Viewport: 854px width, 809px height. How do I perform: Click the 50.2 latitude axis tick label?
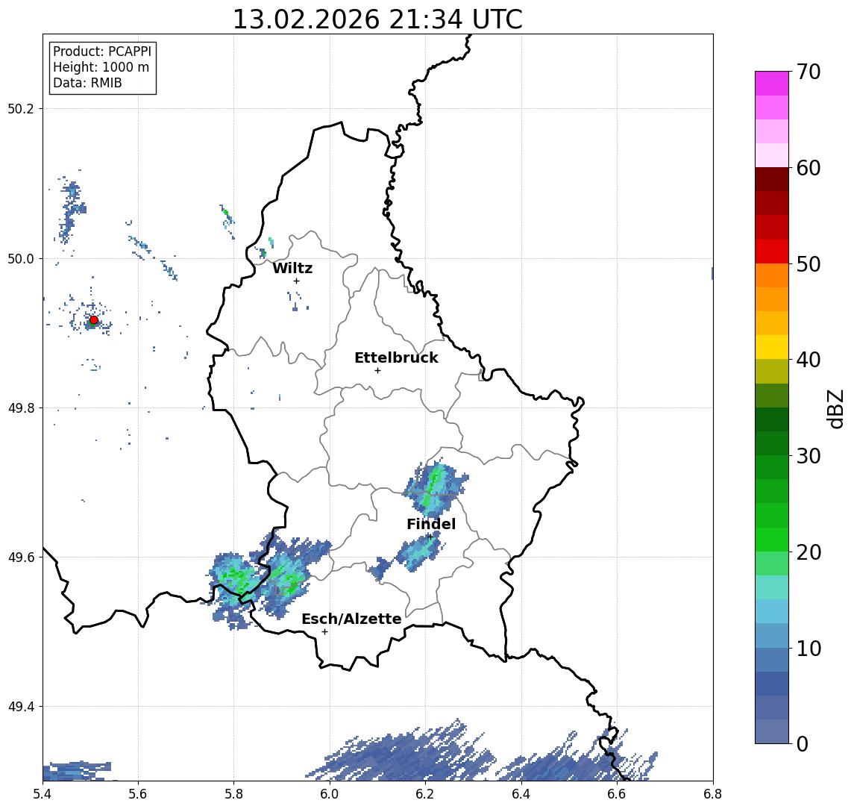20,108
